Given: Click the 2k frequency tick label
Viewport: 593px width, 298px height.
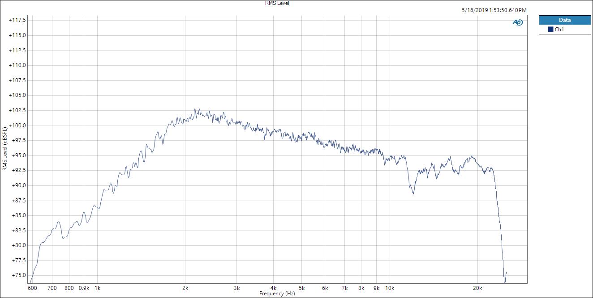Looking at the screenshot, I should pyautogui.click(x=185, y=289).
